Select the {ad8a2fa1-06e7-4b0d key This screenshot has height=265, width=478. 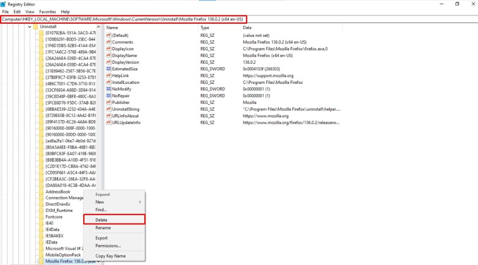tap(70, 141)
